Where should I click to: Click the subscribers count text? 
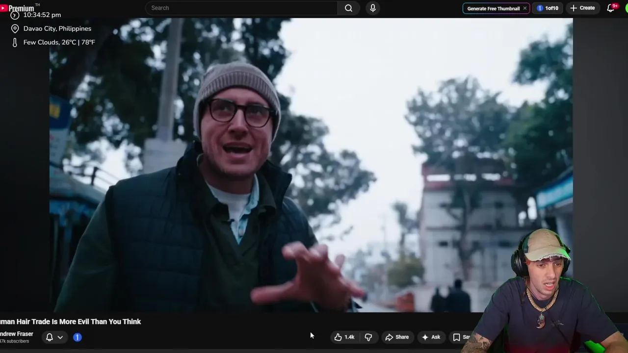coord(14,341)
